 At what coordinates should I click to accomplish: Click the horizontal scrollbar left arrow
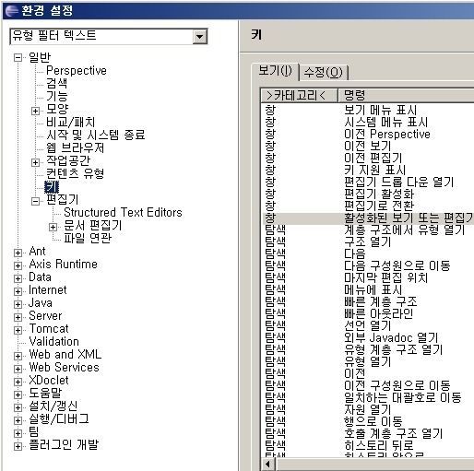click(268, 464)
